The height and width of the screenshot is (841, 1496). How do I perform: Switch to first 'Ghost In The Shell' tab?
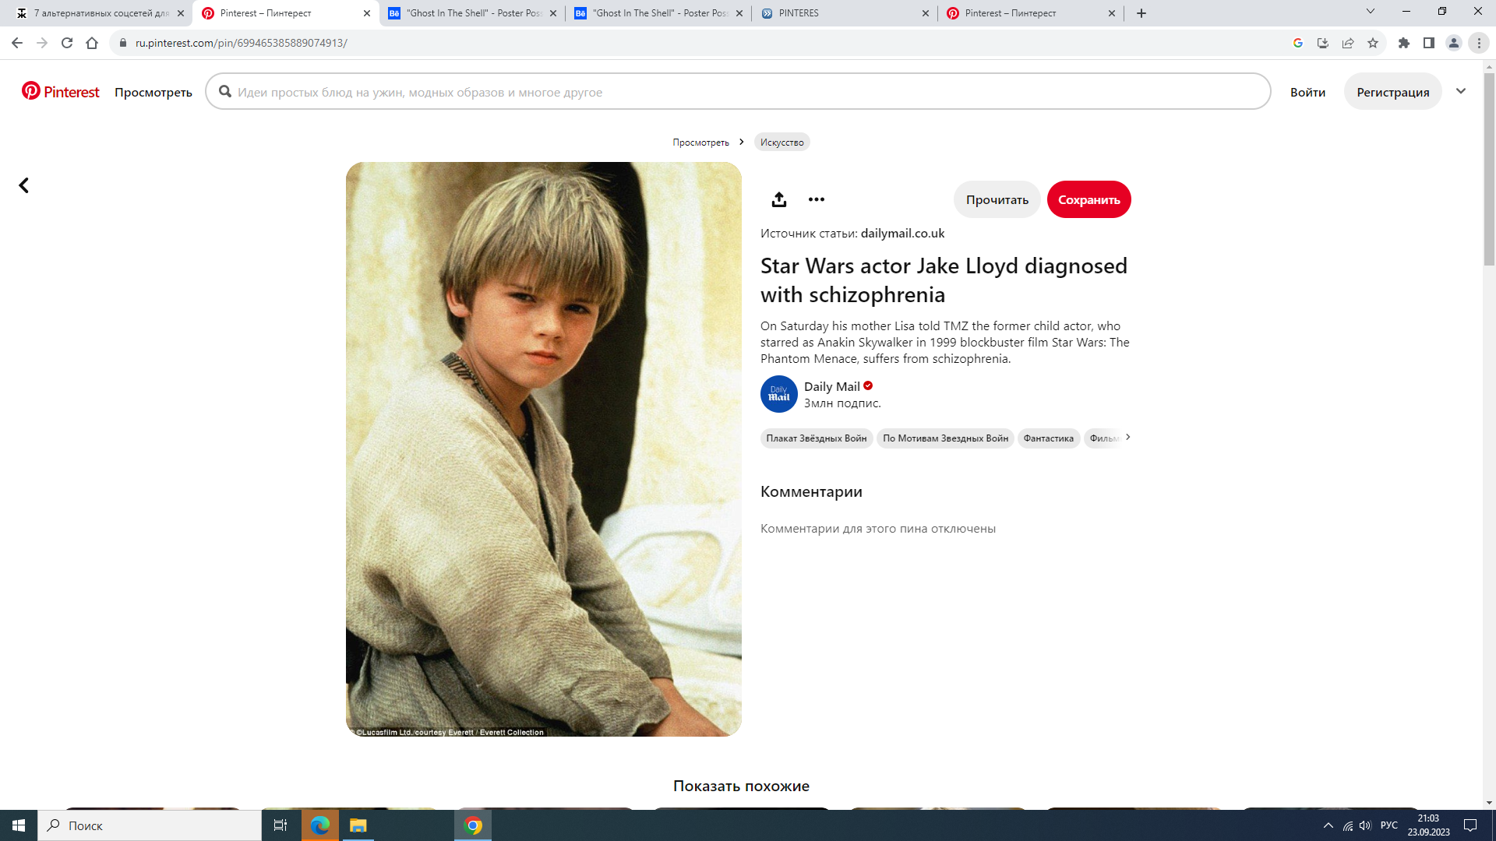click(473, 13)
